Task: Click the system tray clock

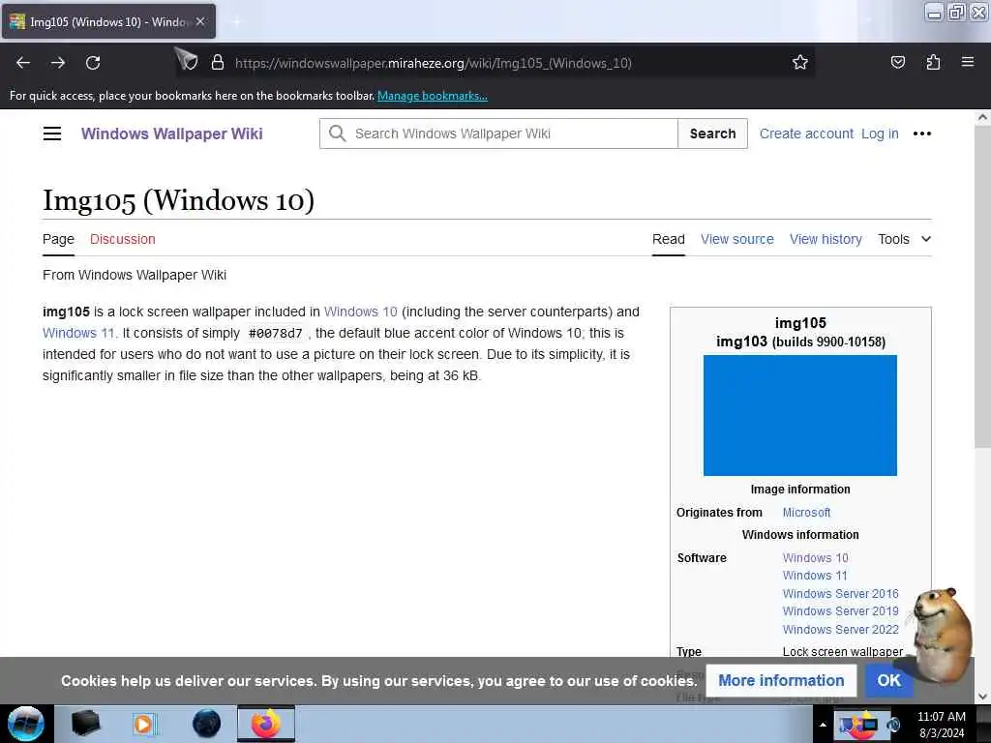Action: (x=941, y=725)
